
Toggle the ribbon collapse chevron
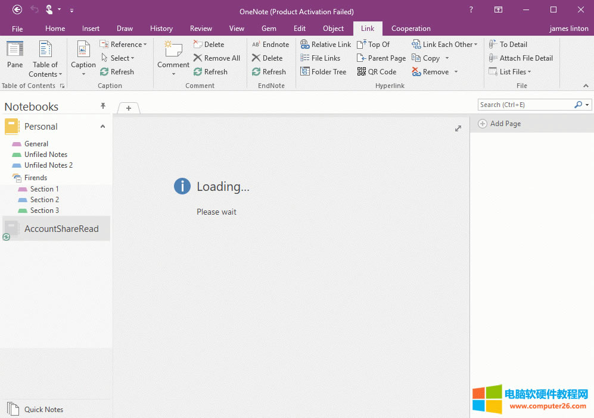586,85
